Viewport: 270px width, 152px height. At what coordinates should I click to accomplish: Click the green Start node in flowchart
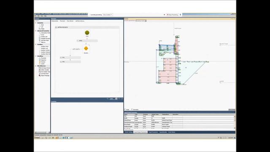[87, 33]
